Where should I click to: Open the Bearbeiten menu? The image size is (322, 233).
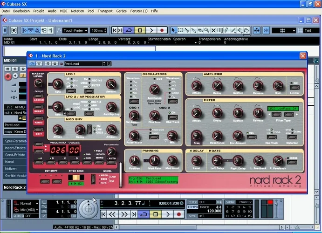21,11
